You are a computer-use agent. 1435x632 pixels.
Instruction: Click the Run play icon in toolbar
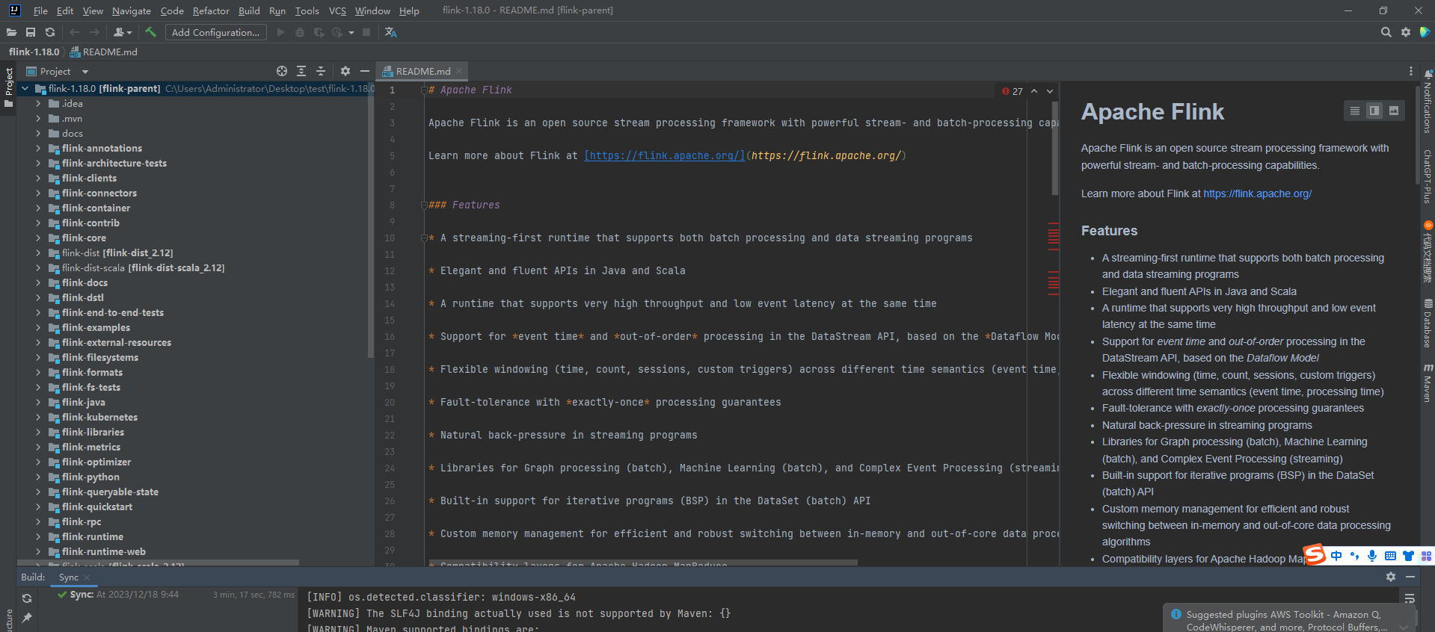(280, 32)
